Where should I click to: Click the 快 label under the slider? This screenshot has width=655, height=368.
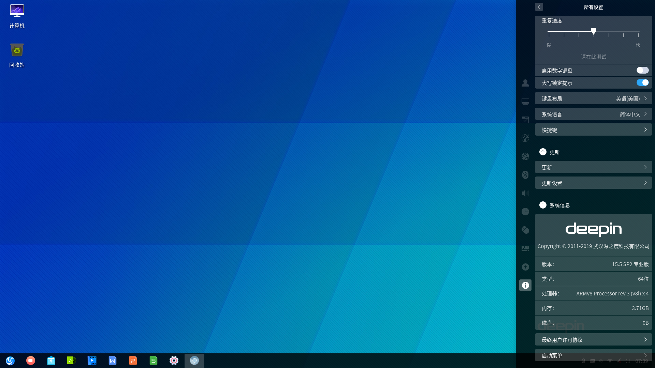(x=638, y=45)
